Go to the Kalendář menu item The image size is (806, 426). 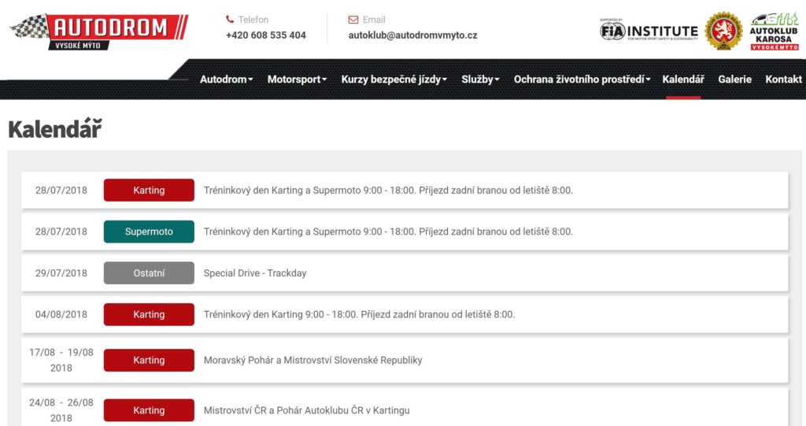pos(682,80)
